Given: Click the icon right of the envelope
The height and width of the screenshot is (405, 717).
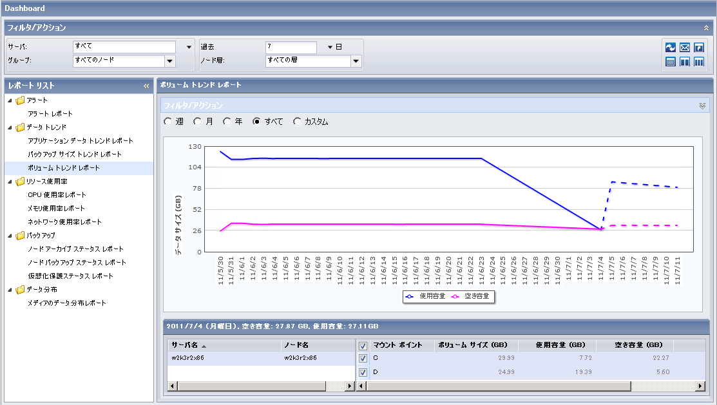Looking at the screenshot, I should (699, 48).
